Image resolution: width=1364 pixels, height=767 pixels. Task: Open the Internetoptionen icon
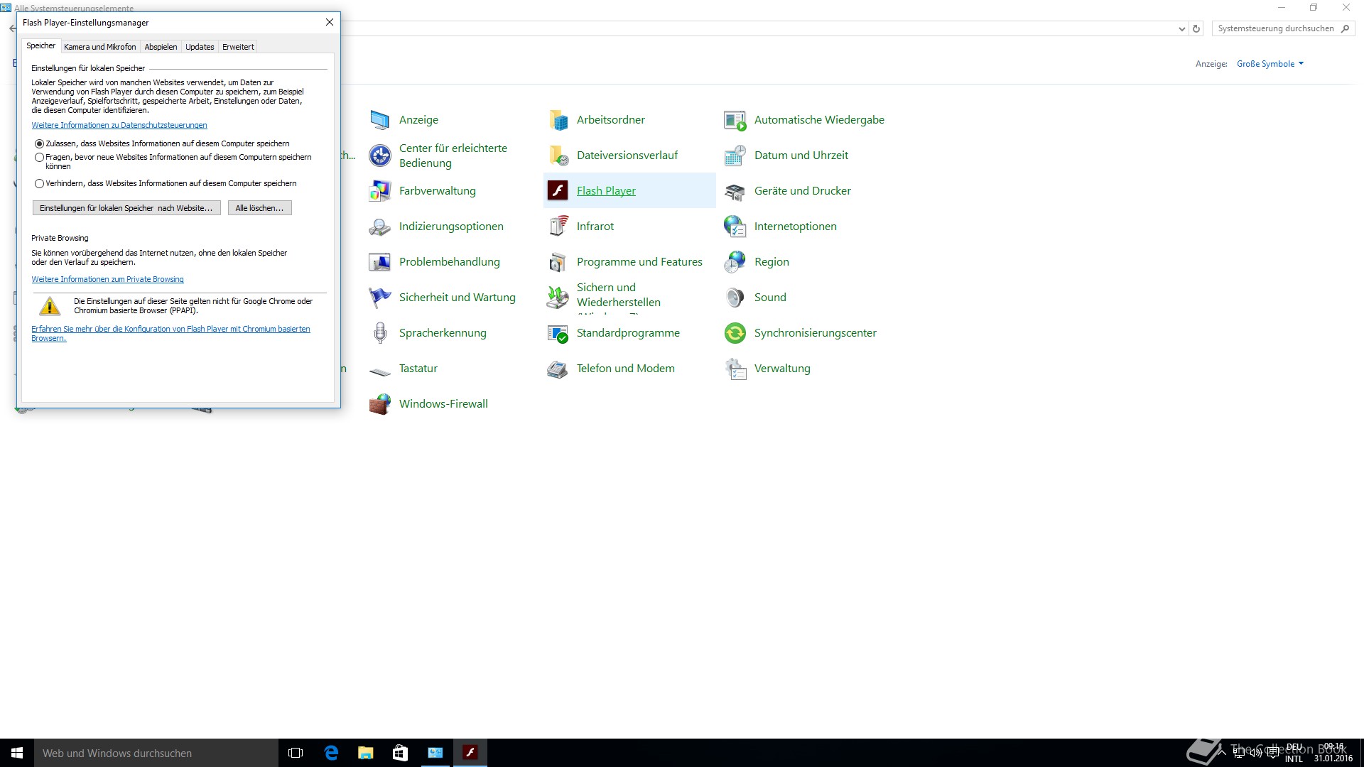735,227
